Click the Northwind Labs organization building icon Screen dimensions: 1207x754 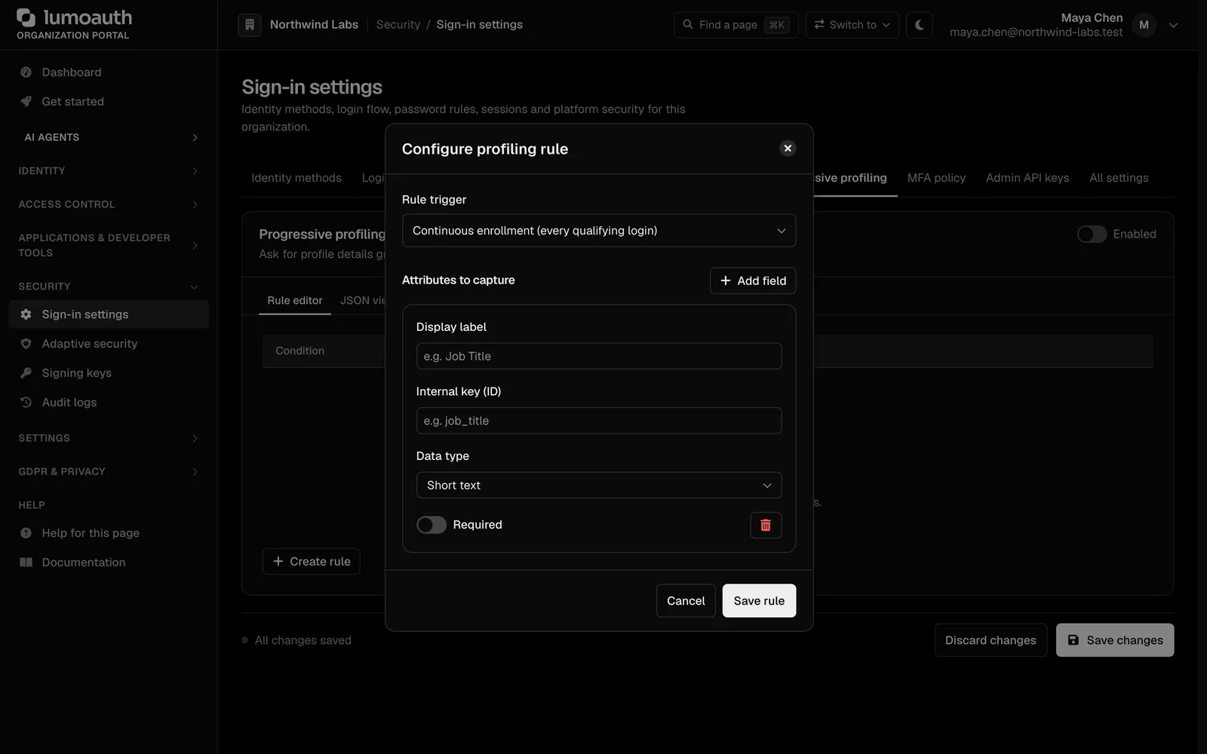click(x=250, y=25)
